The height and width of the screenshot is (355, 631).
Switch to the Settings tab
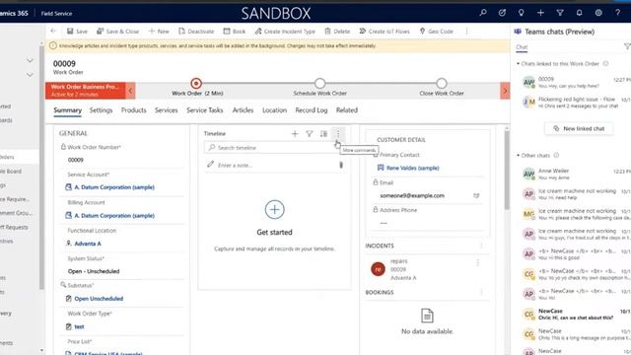101,110
